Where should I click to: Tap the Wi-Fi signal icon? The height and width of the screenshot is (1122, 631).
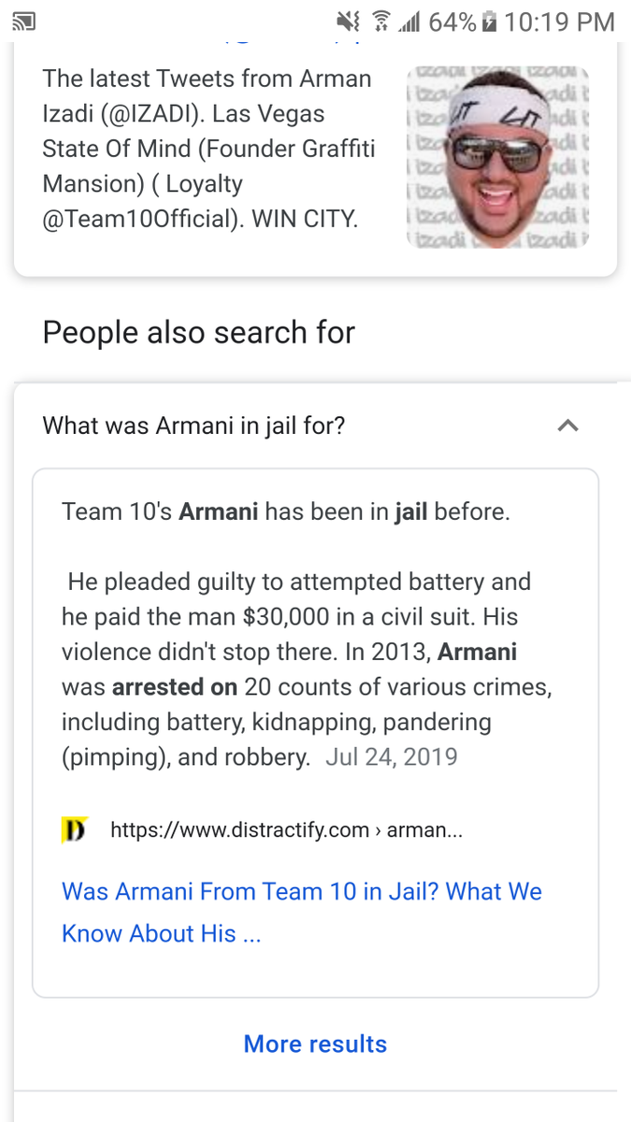(380, 21)
